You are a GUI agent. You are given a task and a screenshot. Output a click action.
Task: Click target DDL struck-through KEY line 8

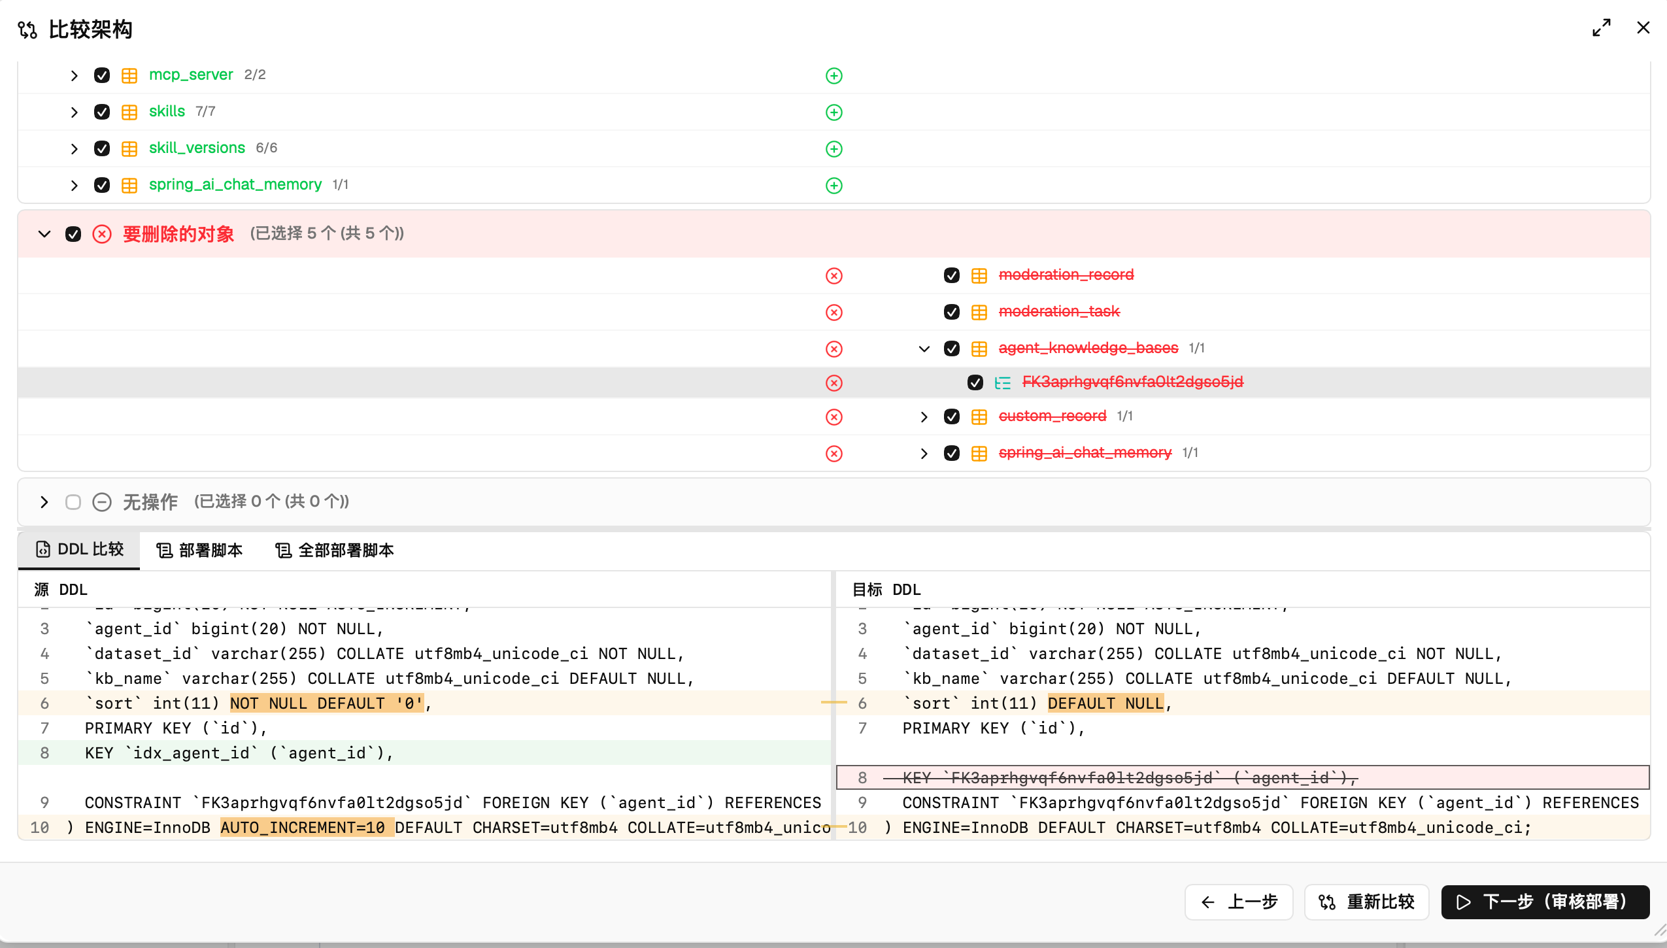(x=1243, y=778)
